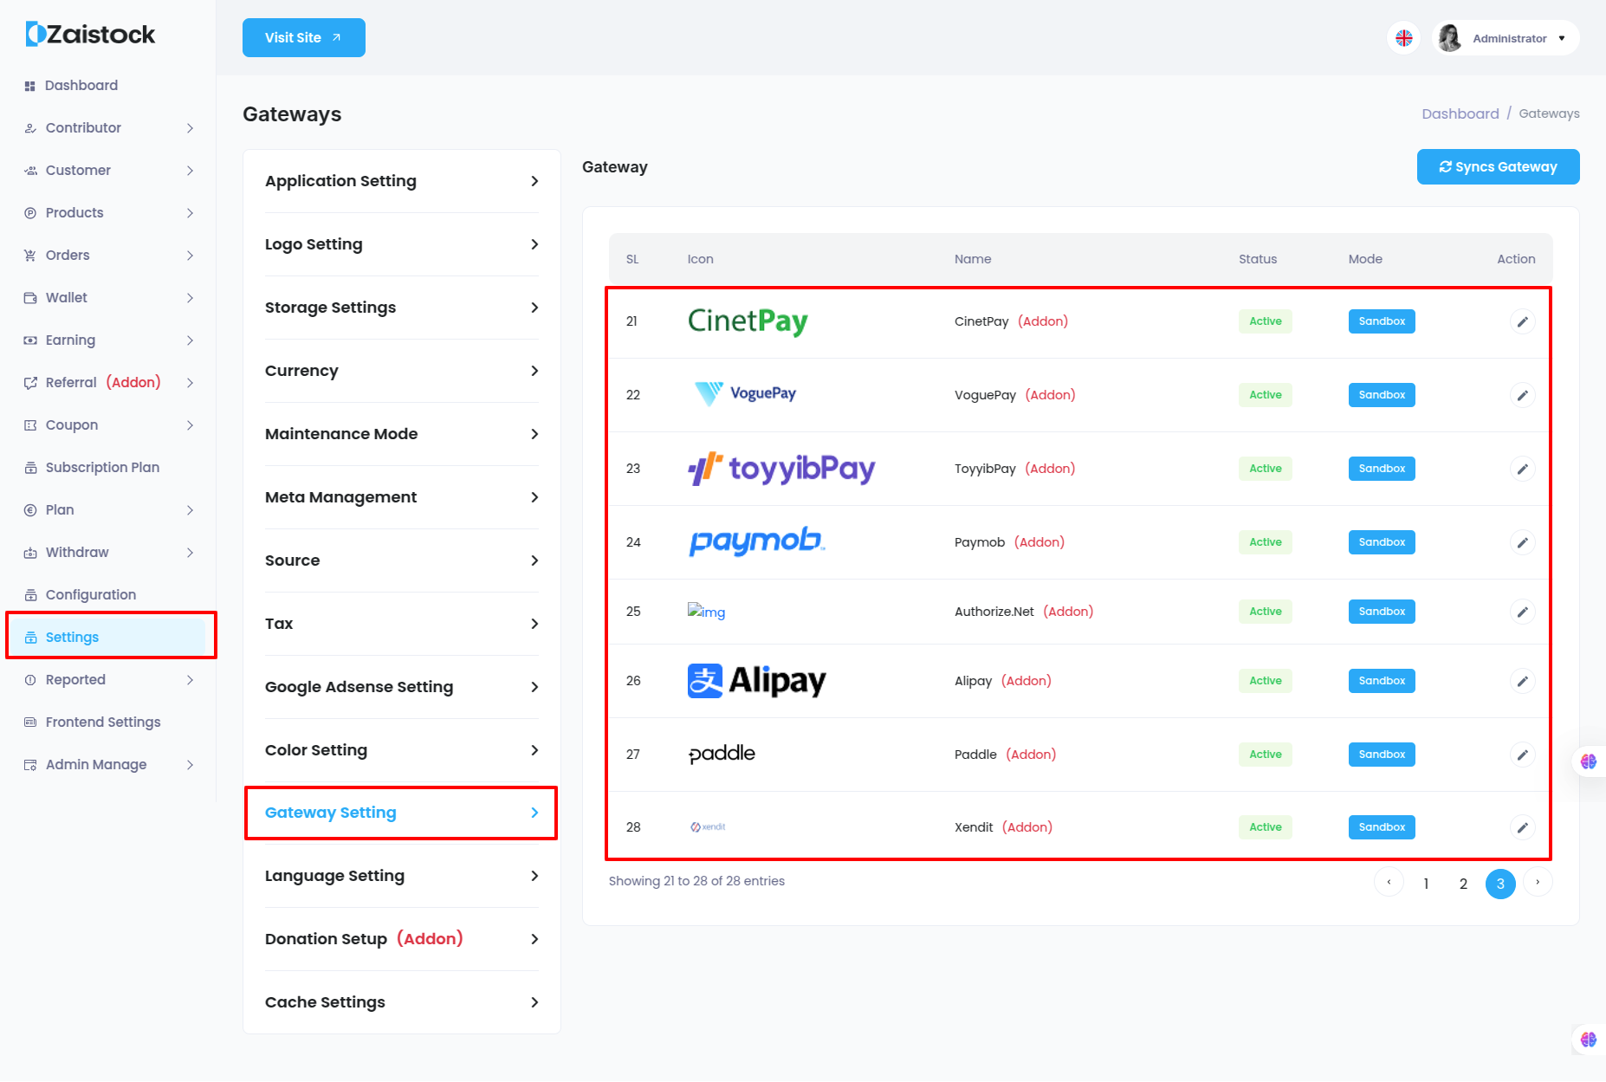Image resolution: width=1606 pixels, height=1082 pixels.
Task: Expand the Products sidebar menu
Action: [108, 213]
